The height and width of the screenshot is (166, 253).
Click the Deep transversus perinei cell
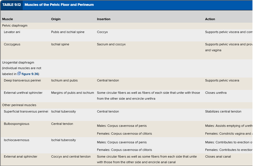[22, 80]
